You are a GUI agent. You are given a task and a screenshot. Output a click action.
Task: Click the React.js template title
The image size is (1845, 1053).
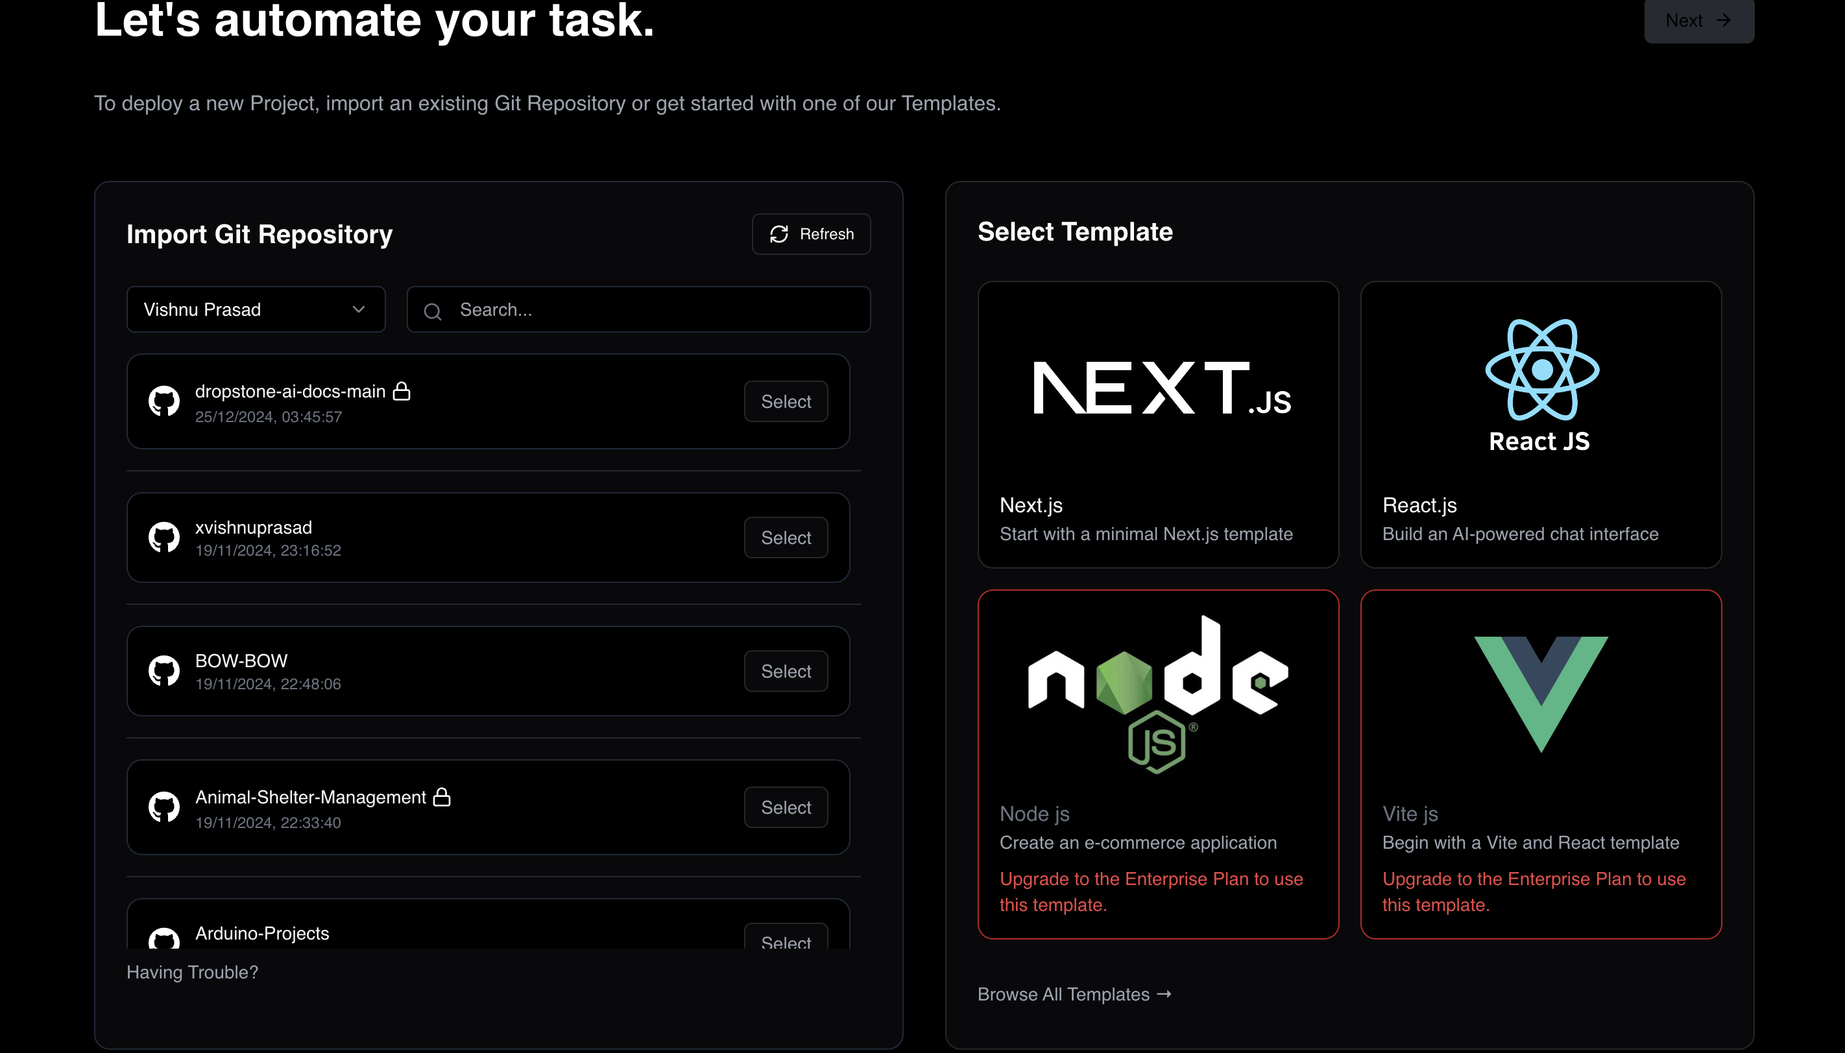point(1419,505)
